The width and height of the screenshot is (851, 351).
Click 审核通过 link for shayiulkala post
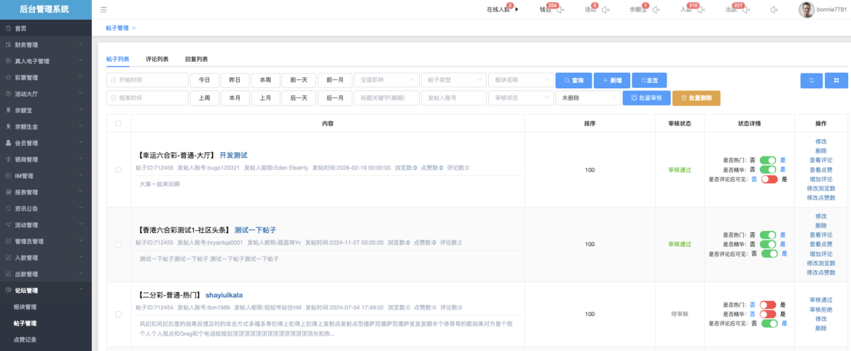tap(821, 300)
